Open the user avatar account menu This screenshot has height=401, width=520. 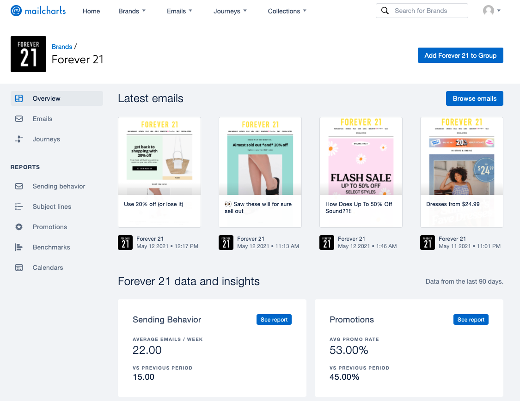coord(488,11)
